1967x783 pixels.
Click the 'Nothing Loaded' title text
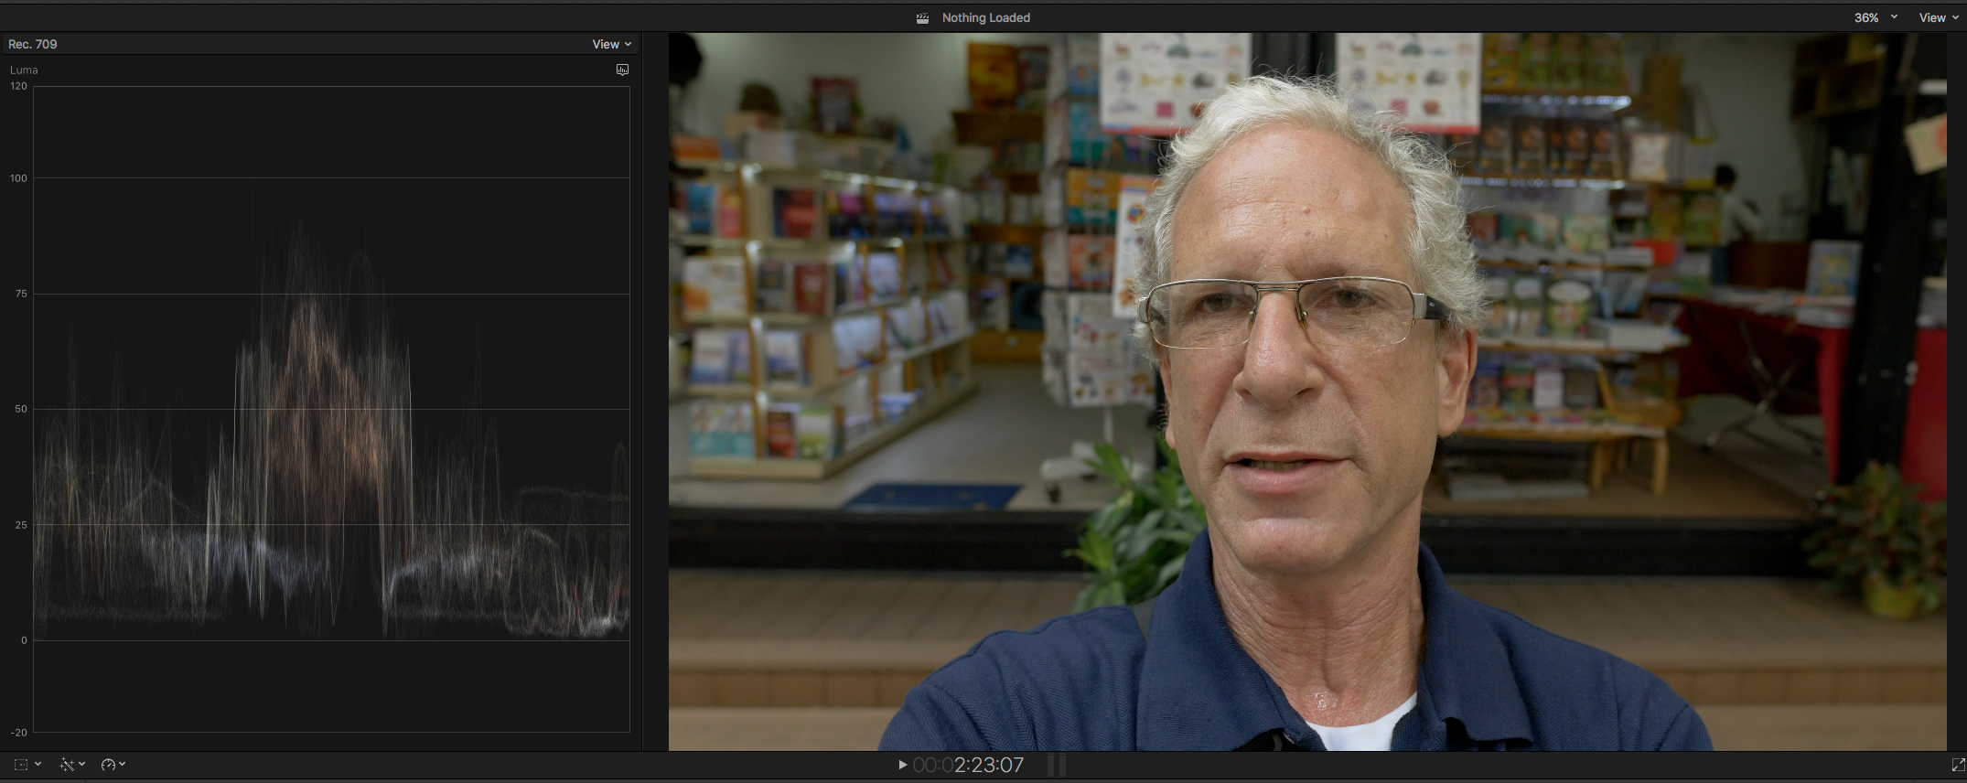point(986,17)
